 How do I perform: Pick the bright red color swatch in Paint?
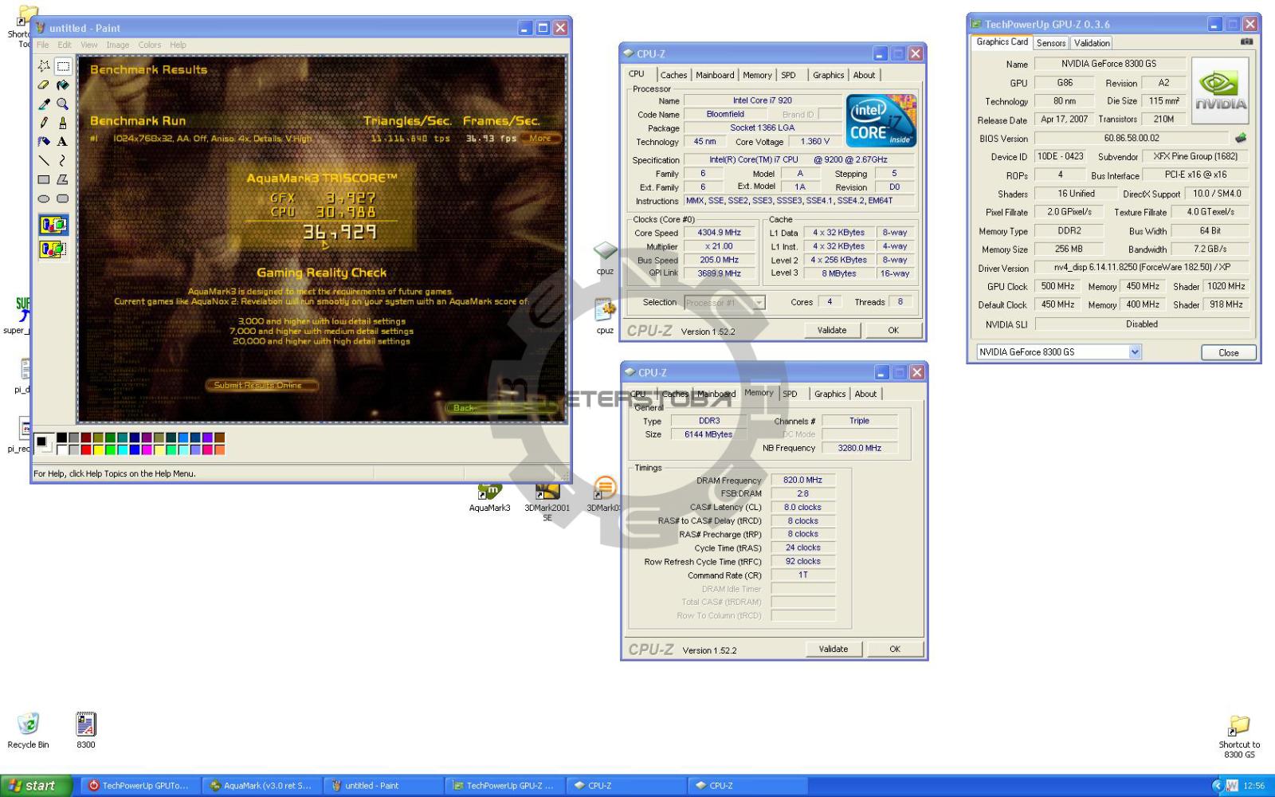click(x=85, y=450)
